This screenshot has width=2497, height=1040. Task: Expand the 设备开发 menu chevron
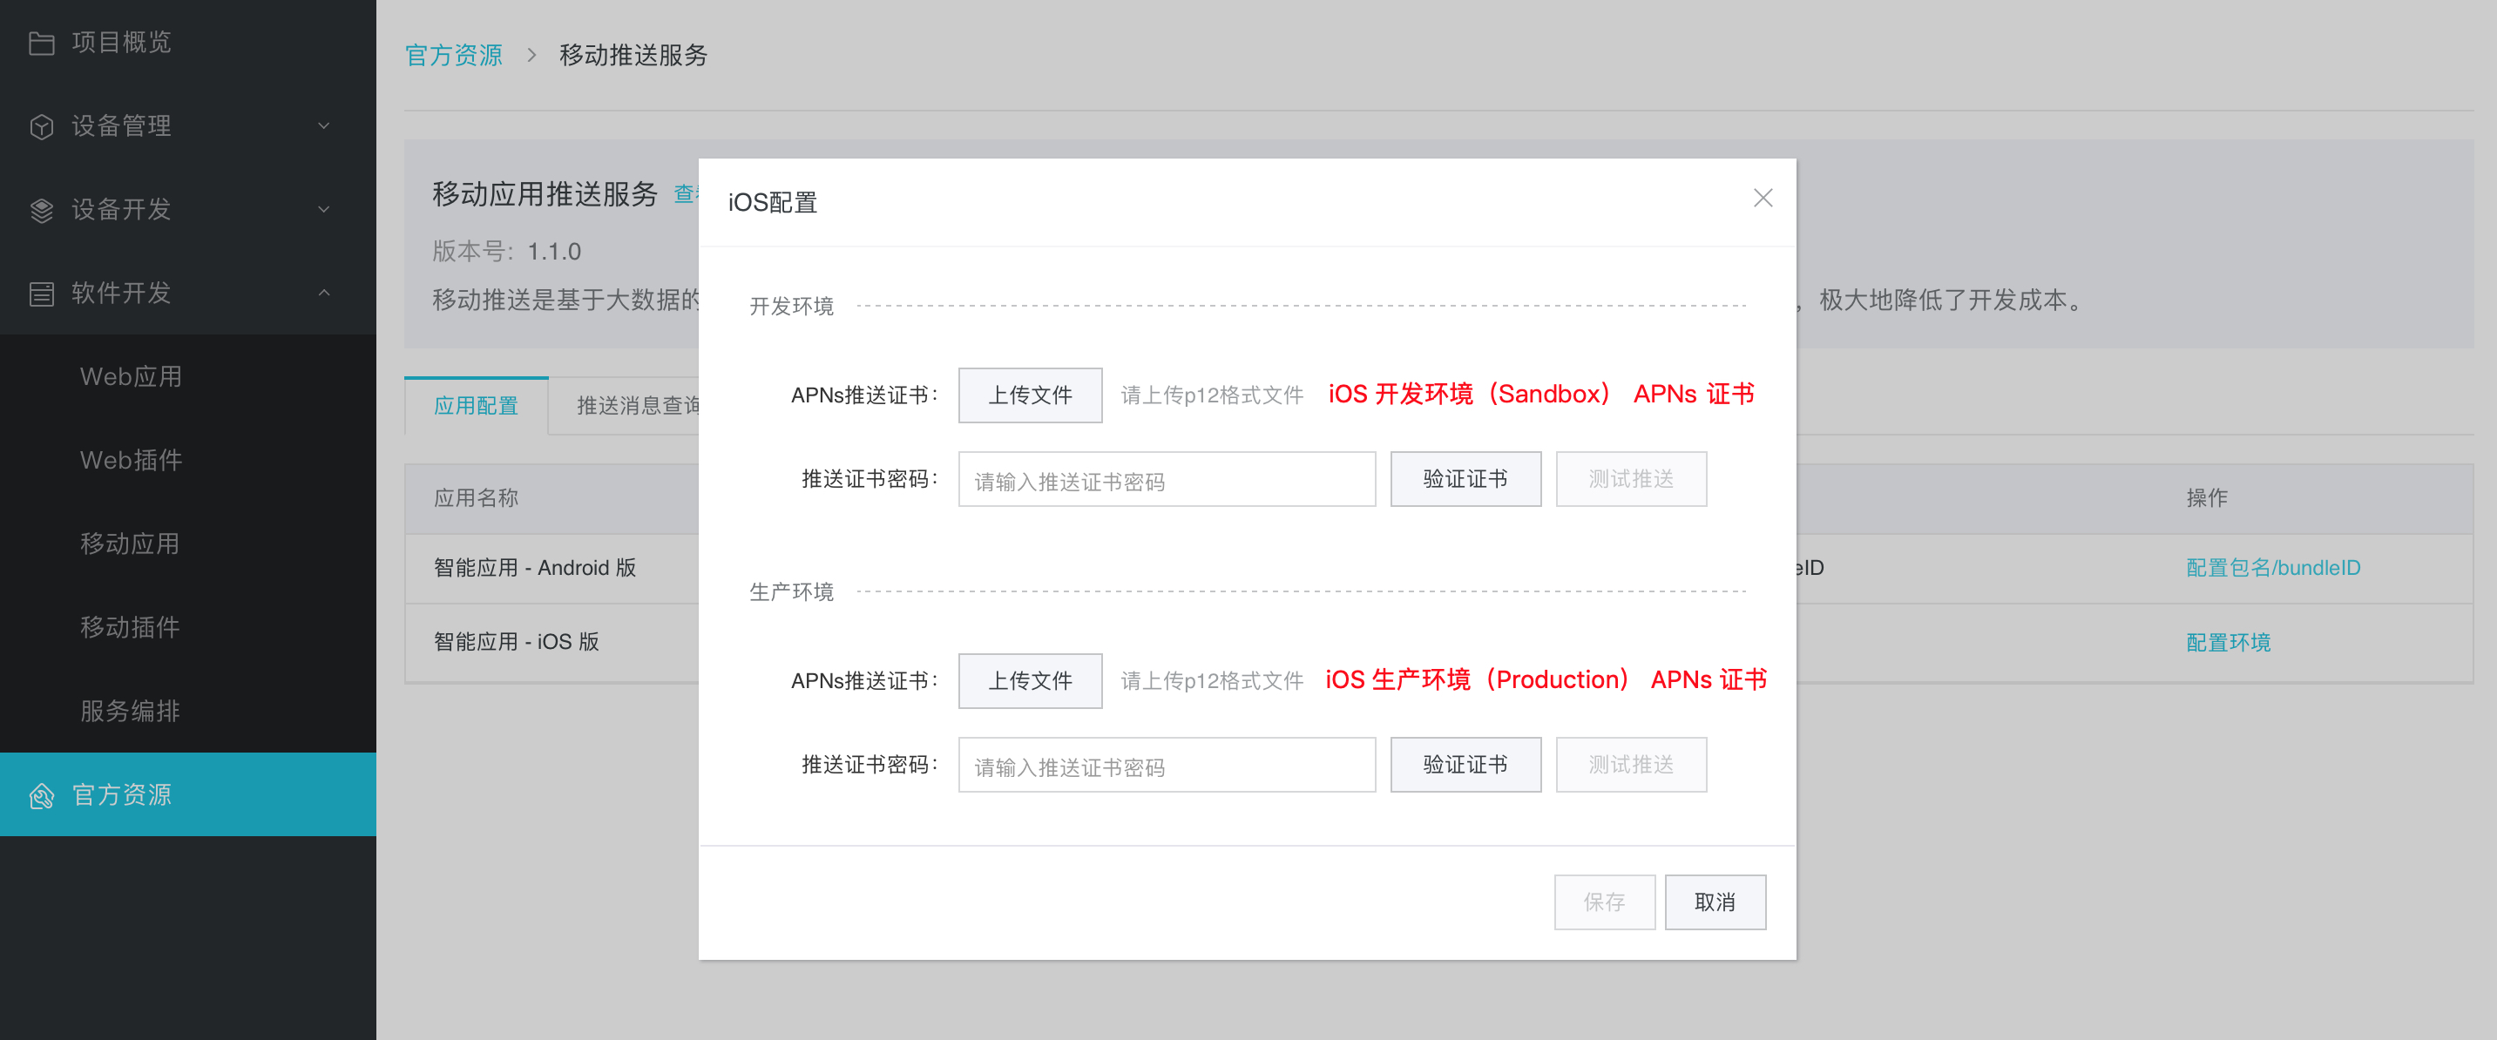point(324,209)
